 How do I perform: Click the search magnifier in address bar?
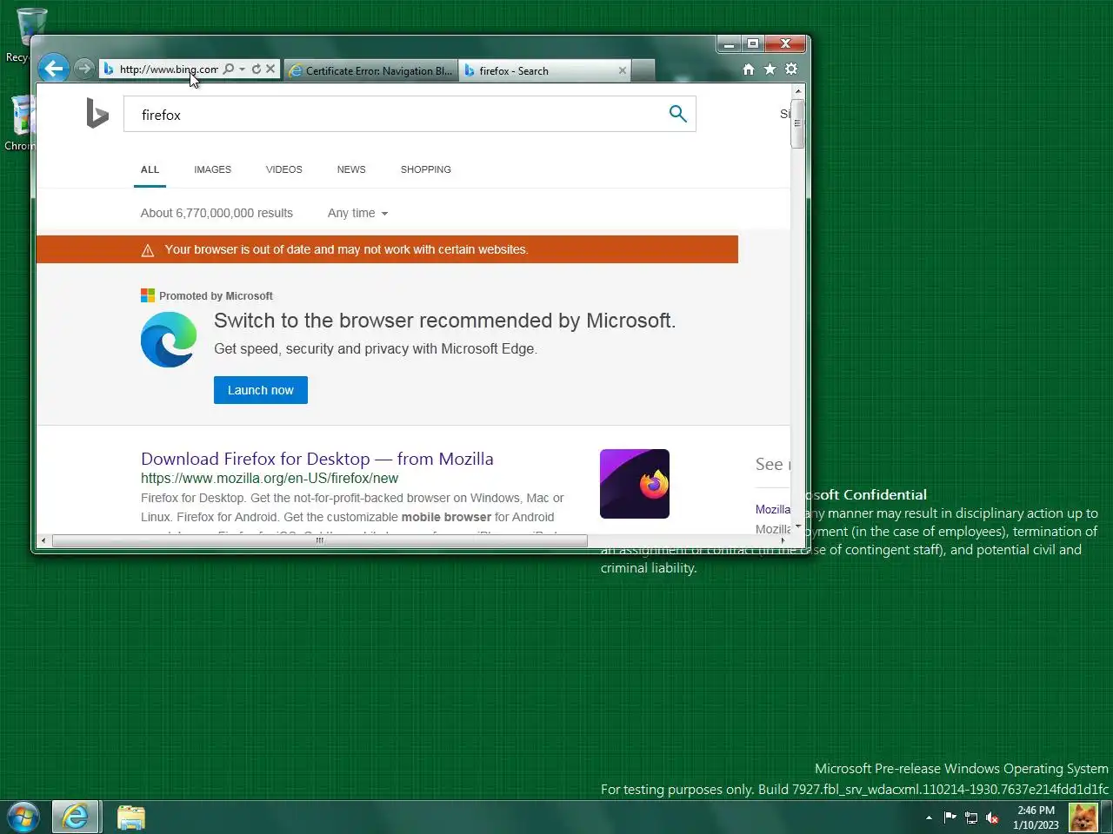tap(228, 69)
